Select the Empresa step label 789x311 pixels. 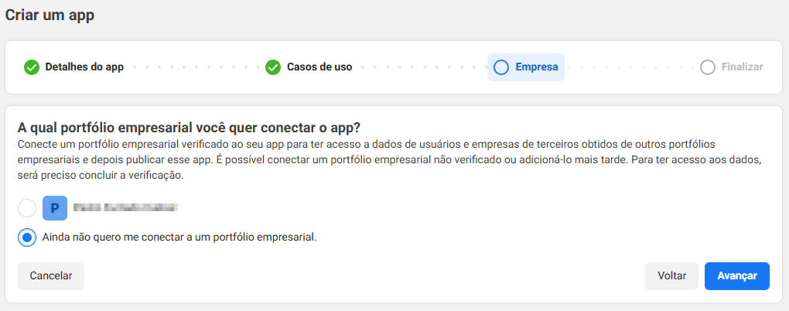click(x=536, y=67)
